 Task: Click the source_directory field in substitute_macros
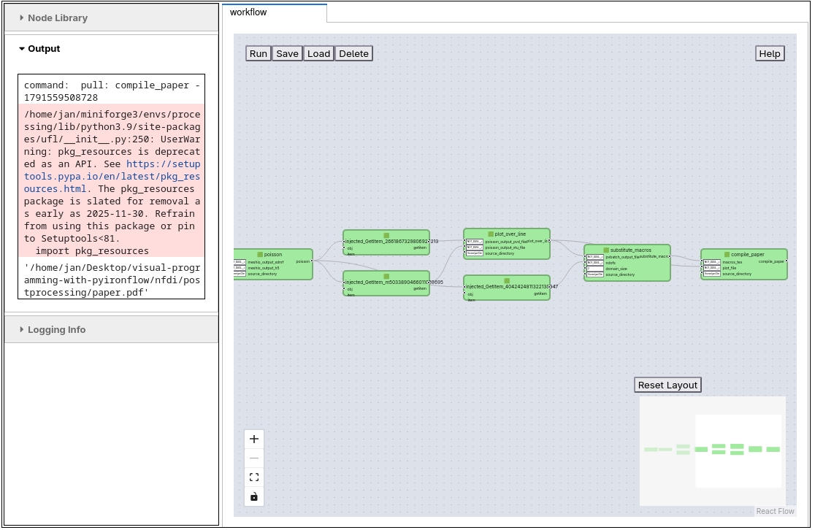click(595, 274)
